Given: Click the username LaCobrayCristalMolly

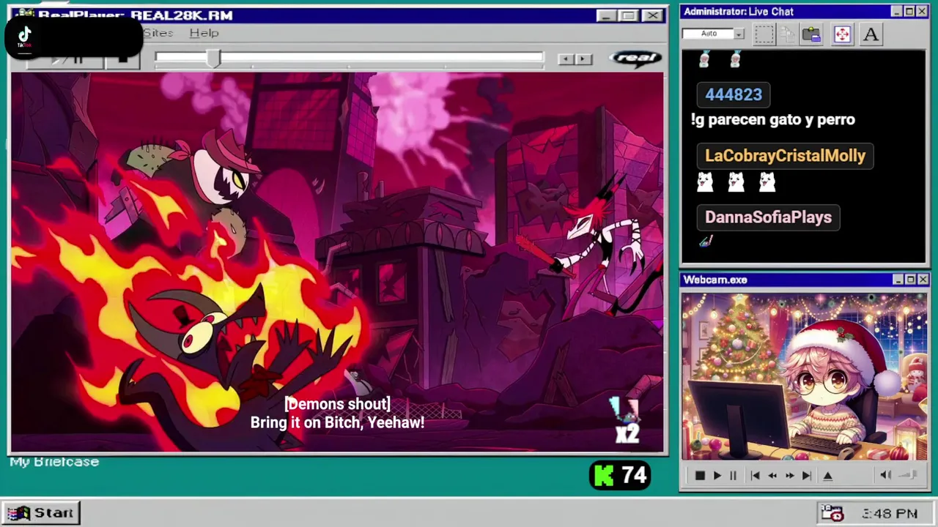Looking at the screenshot, I should (785, 156).
